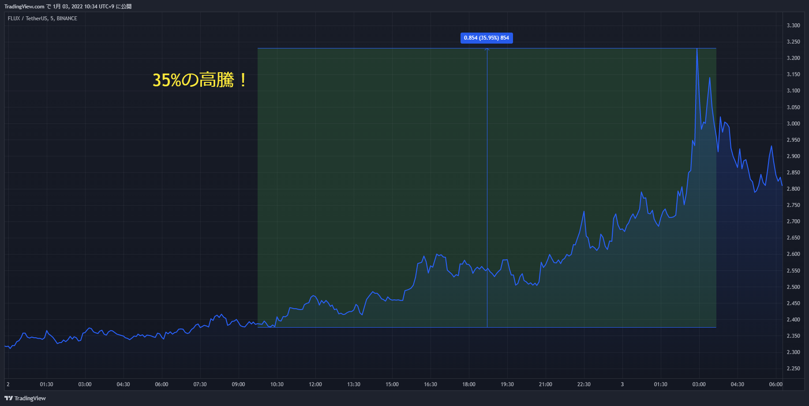Click the 2.900 price axis label
This screenshot has height=406, width=809.
[793, 156]
